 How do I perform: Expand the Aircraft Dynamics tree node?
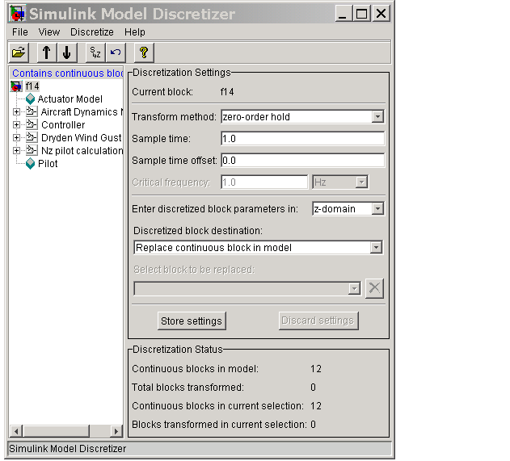(x=16, y=111)
